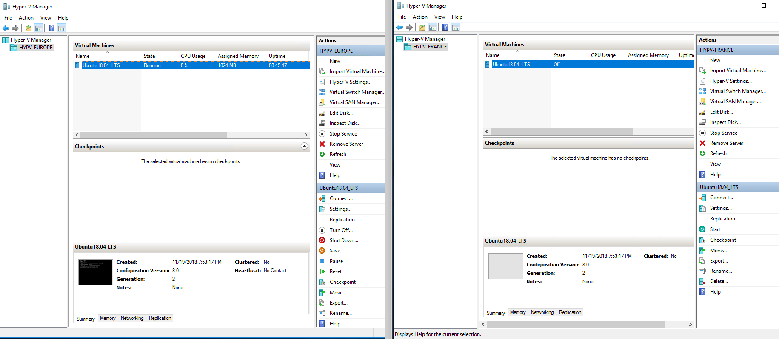Image resolution: width=779 pixels, height=339 pixels.
Task: Rename the Ubuntu VM on HYPV-FRANCE
Action: tap(721, 271)
